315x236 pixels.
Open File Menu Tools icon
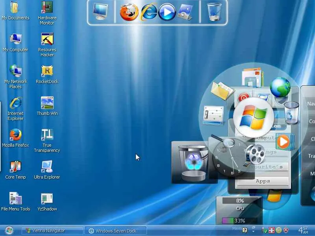coord(15,201)
